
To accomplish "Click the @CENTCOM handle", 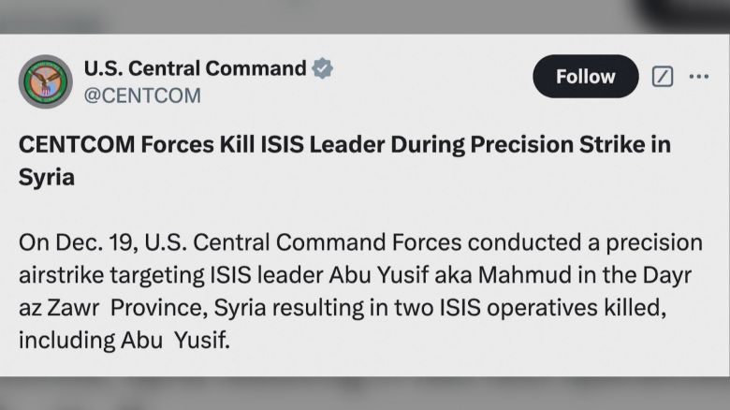I will [141, 95].
